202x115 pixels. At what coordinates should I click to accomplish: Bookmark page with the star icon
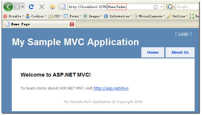[x=155, y=7]
